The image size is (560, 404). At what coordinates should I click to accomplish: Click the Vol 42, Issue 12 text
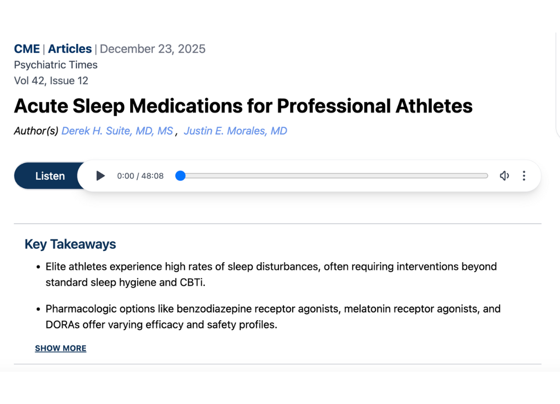coord(51,81)
